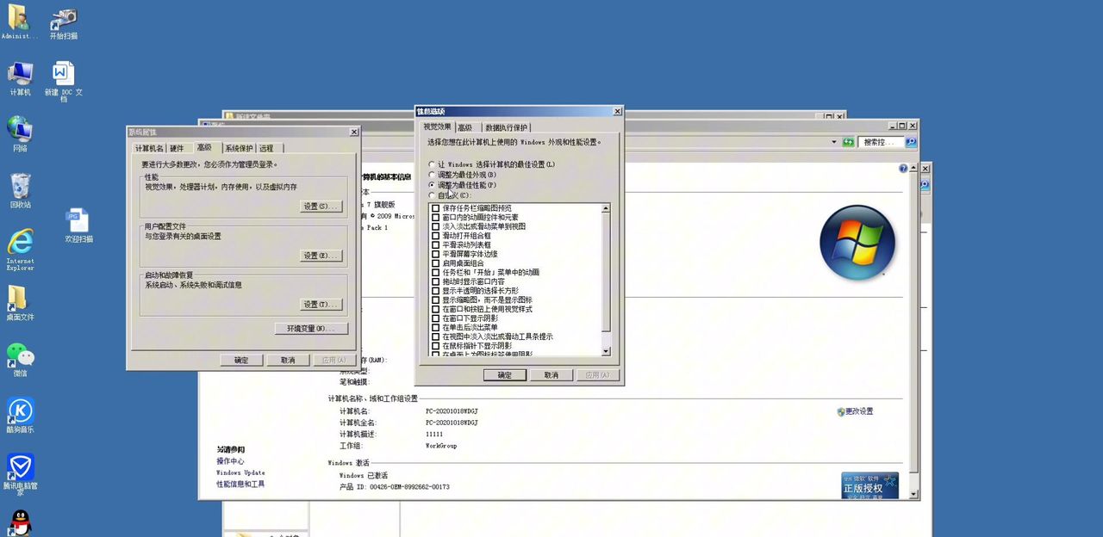Enable 平滑滚动列表框 checkbox
Viewport: 1103px width, 537px height.
click(x=436, y=245)
